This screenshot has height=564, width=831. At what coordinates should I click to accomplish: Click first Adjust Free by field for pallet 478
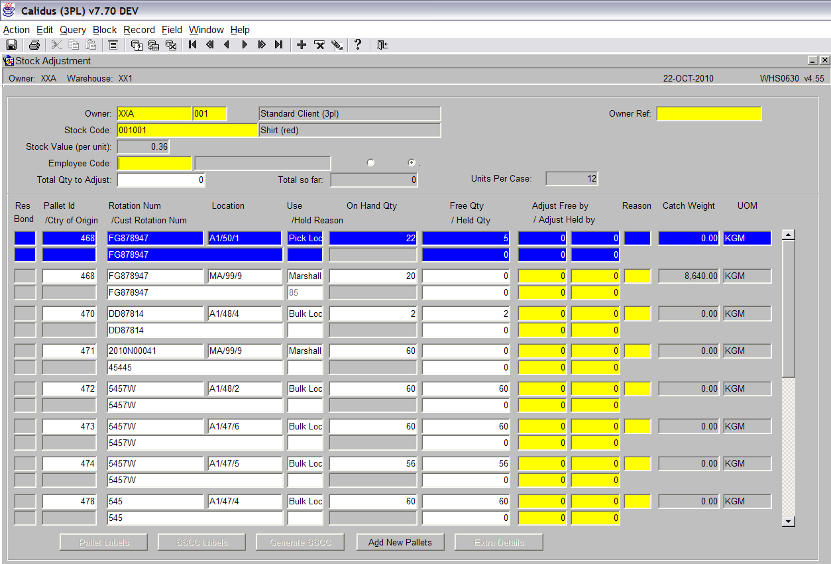pyautogui.click(x=542, y=501)
